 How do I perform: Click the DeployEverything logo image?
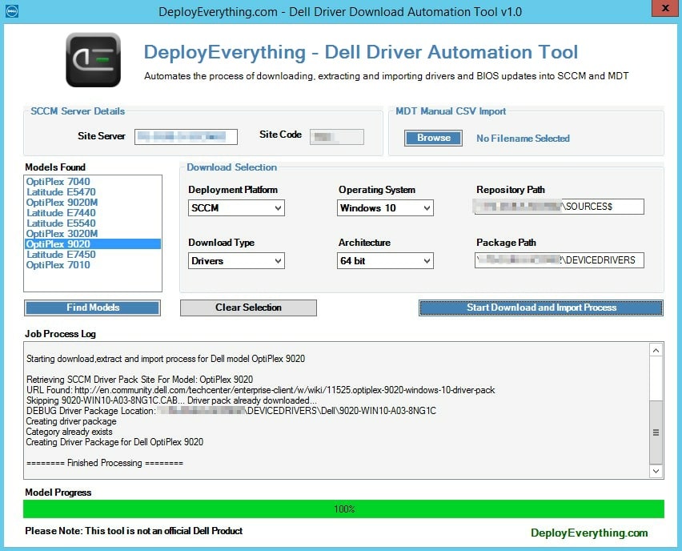[x=93, y=59]
